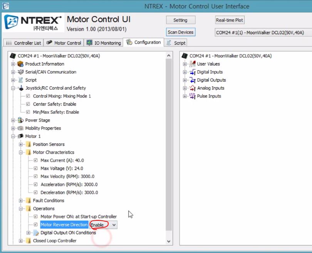Click the Position Sensors folder icon

pos(28,144)
